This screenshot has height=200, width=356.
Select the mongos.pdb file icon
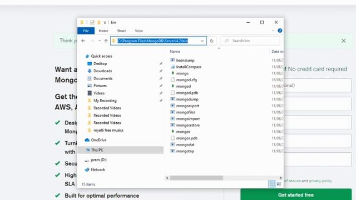172,138
